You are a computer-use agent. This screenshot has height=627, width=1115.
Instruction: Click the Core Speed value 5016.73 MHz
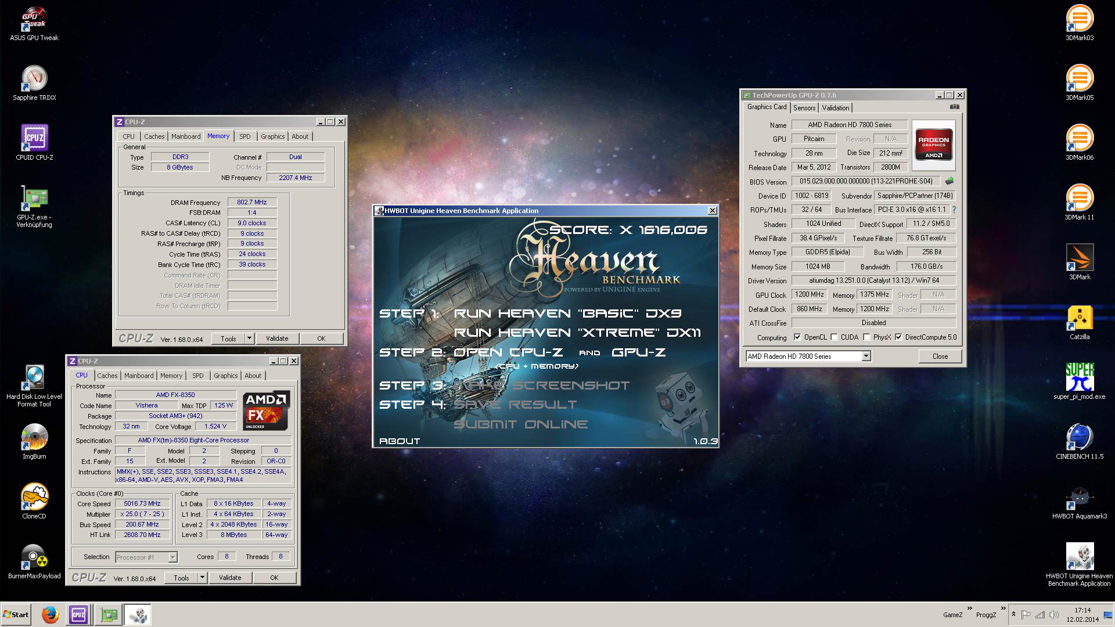tap(142, 503)
